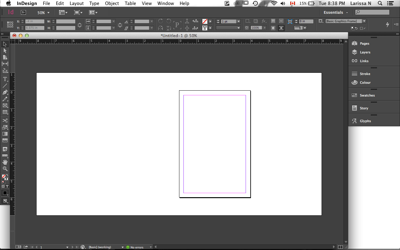Open the Swatches panel
This screenshot has height=250, width=400.
point(367,95)
